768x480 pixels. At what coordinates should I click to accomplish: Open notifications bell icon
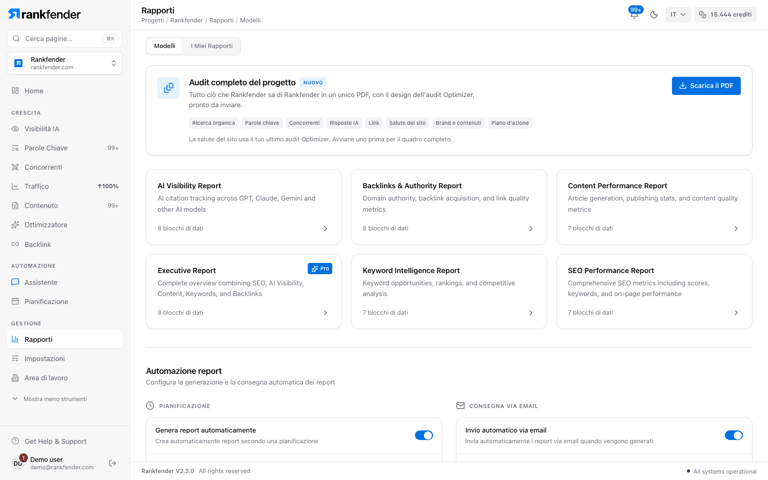(634, 14)
